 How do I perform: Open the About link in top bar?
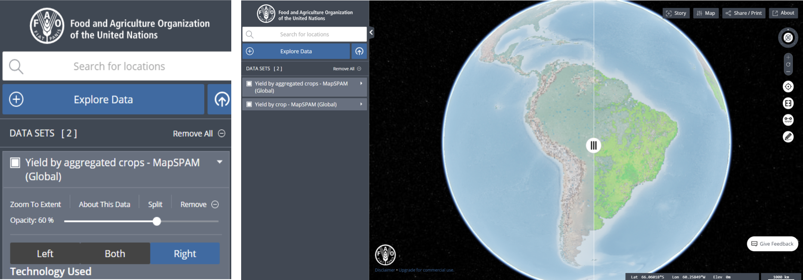(x=783, y=13)
